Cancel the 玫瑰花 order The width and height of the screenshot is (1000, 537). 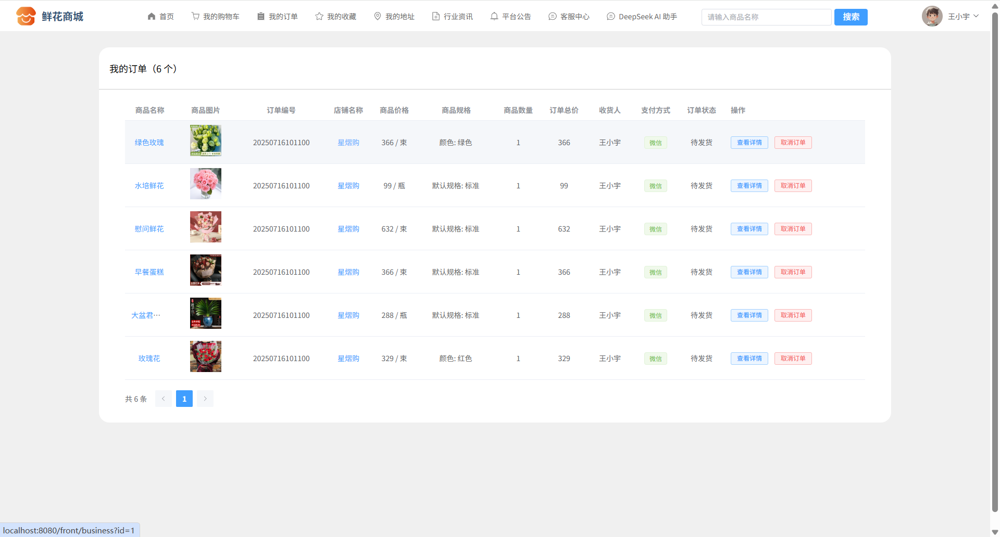click(x=793, y=359)
